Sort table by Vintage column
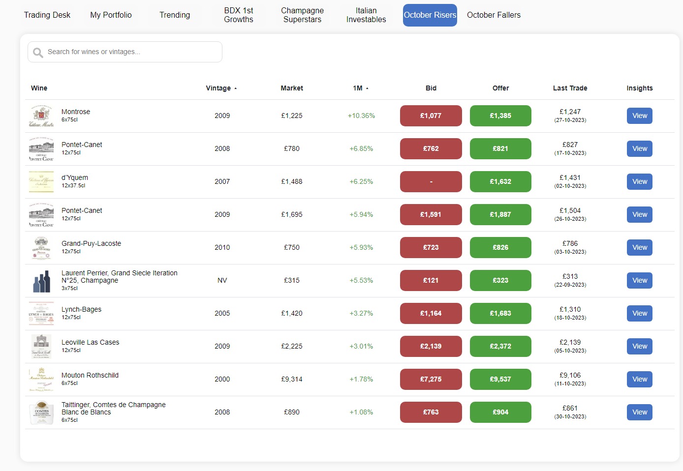Viewport: 683px width, 471px height. (221, 88)
